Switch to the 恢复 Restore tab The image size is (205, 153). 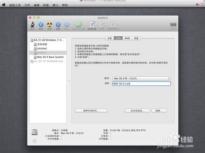[x=136, y=38]
